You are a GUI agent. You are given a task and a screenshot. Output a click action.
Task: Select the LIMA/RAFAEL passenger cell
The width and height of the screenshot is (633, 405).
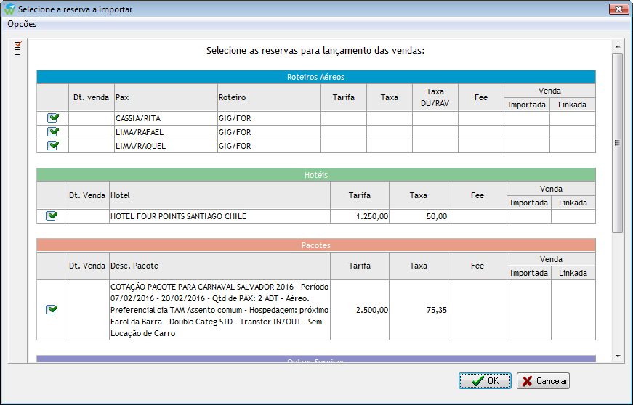click(166, 132)
